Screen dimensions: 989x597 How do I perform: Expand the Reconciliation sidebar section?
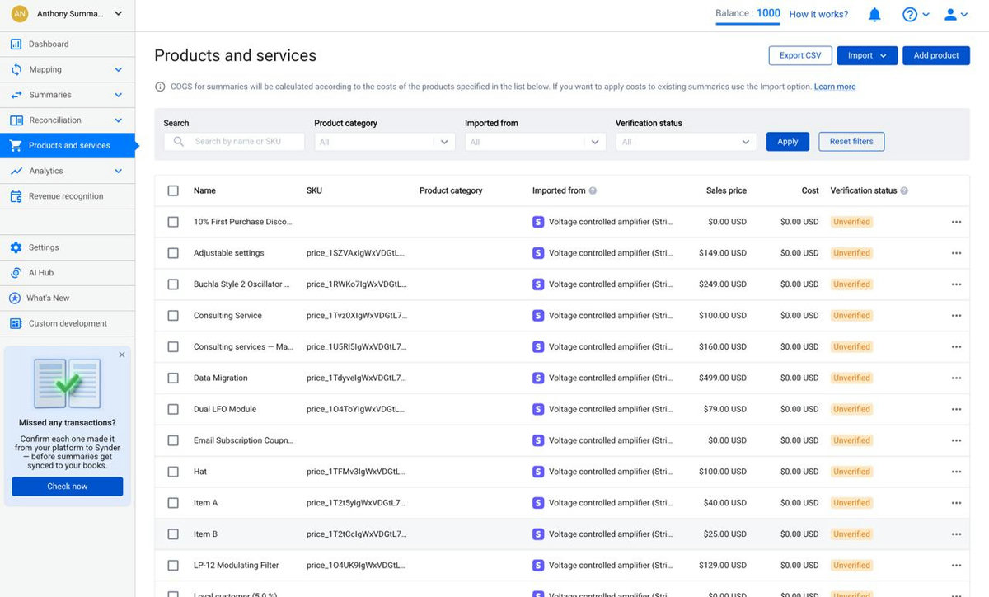(x=118, y=120)
